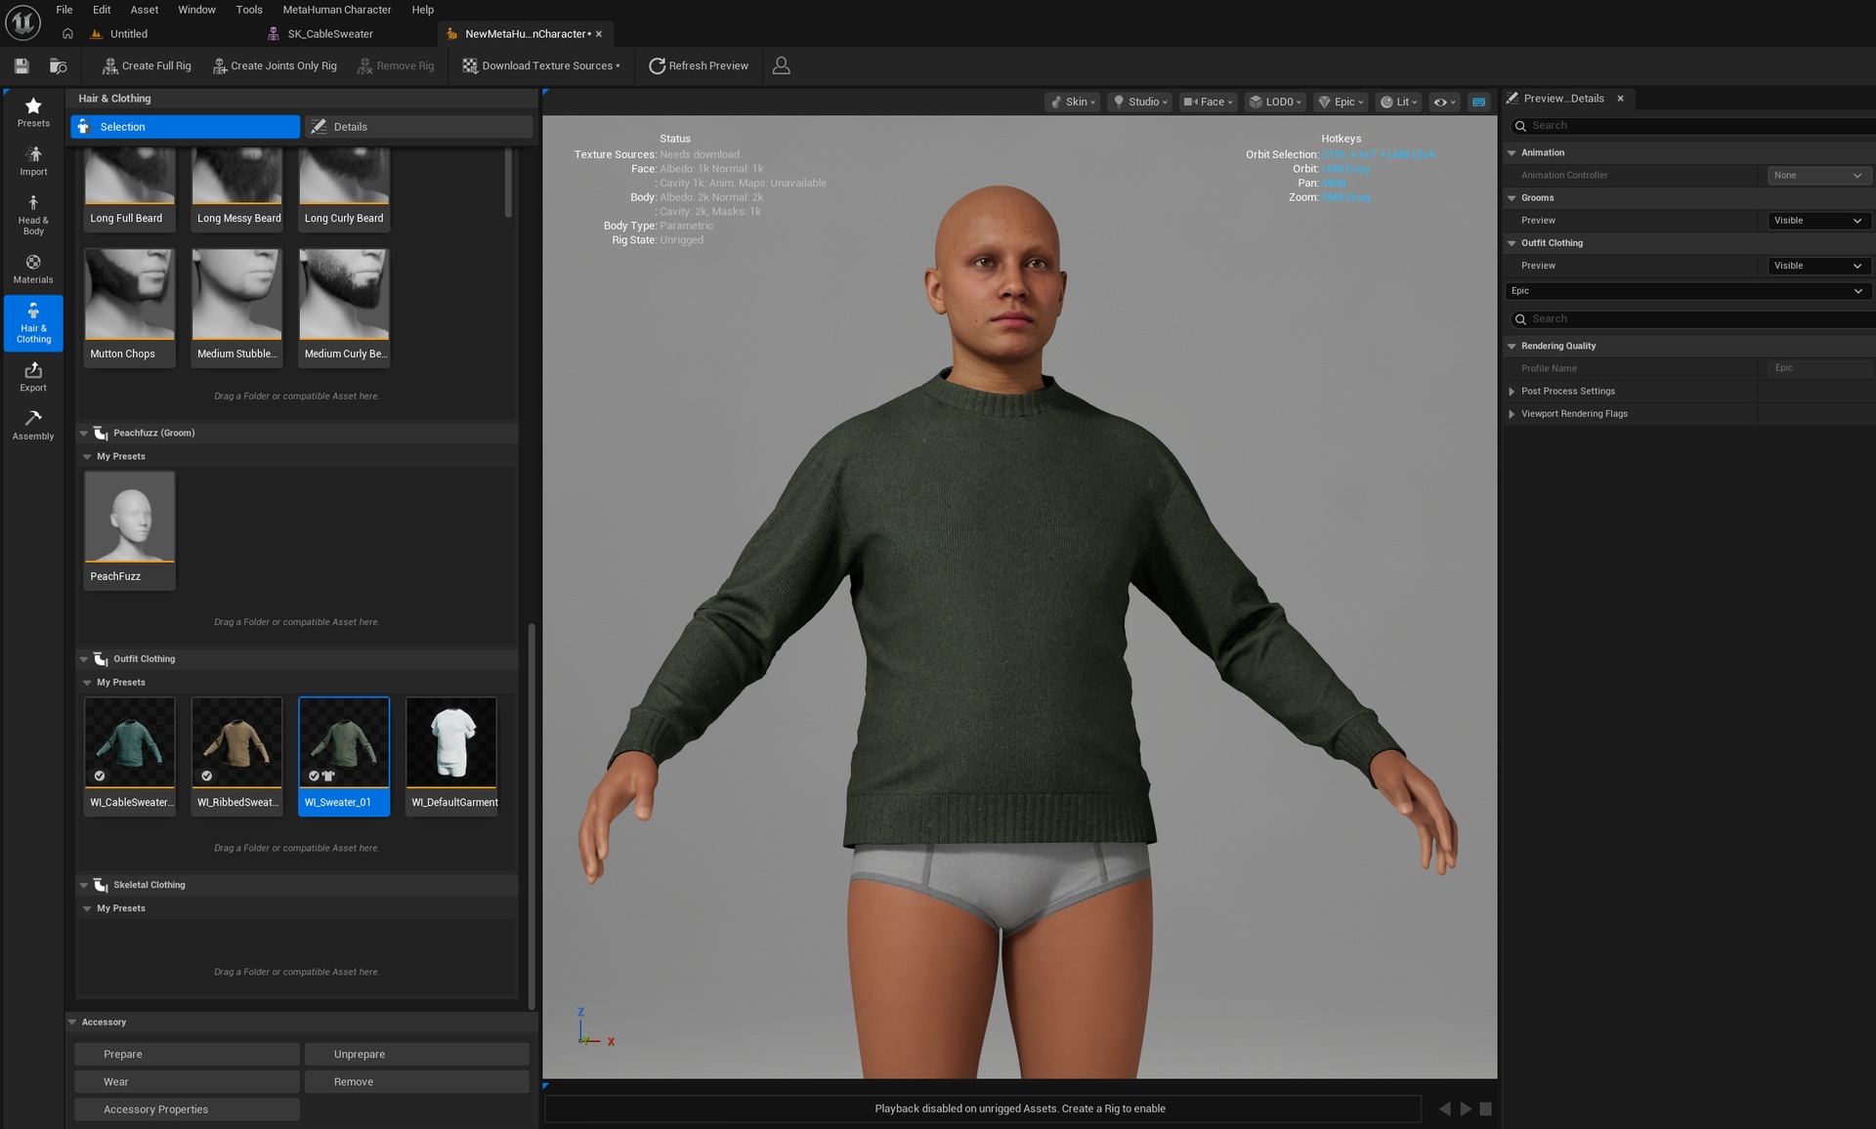Viewport: 1876px width, 1129px height.
Task: Click the Refresh Preview button
Action: click(x=699, y=65)
